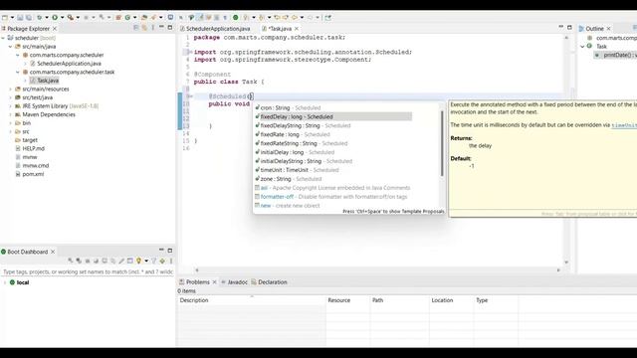Collapse the Task node in Outline
The height and width of the screenshot is (358, 637).
(x=582, y=47)
